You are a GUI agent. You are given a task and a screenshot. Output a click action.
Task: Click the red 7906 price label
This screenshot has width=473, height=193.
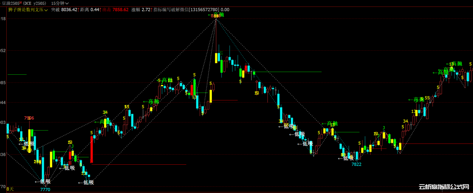29,118
